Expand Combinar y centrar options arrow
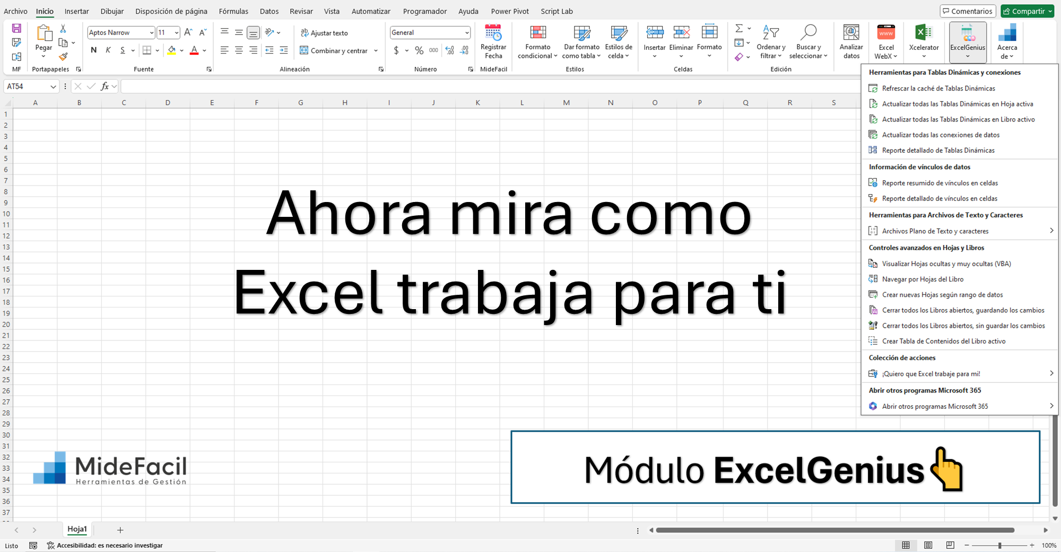The width and height of the screenshot is (1061, 552). [376, 51]
